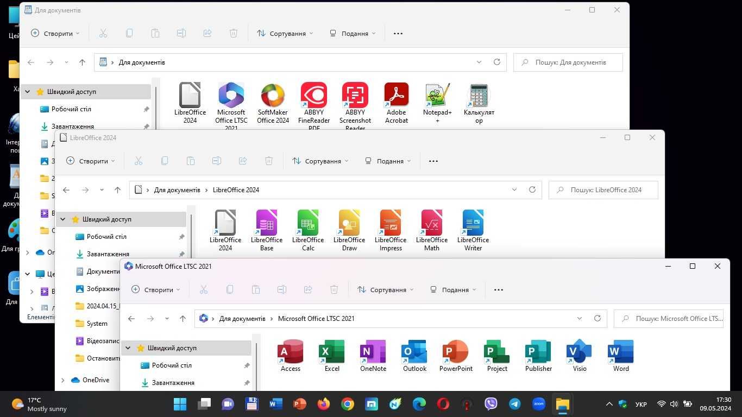The width and height of the screenshot is (742, 417).
Task: Open the Project shortcut
Action: 497,356
